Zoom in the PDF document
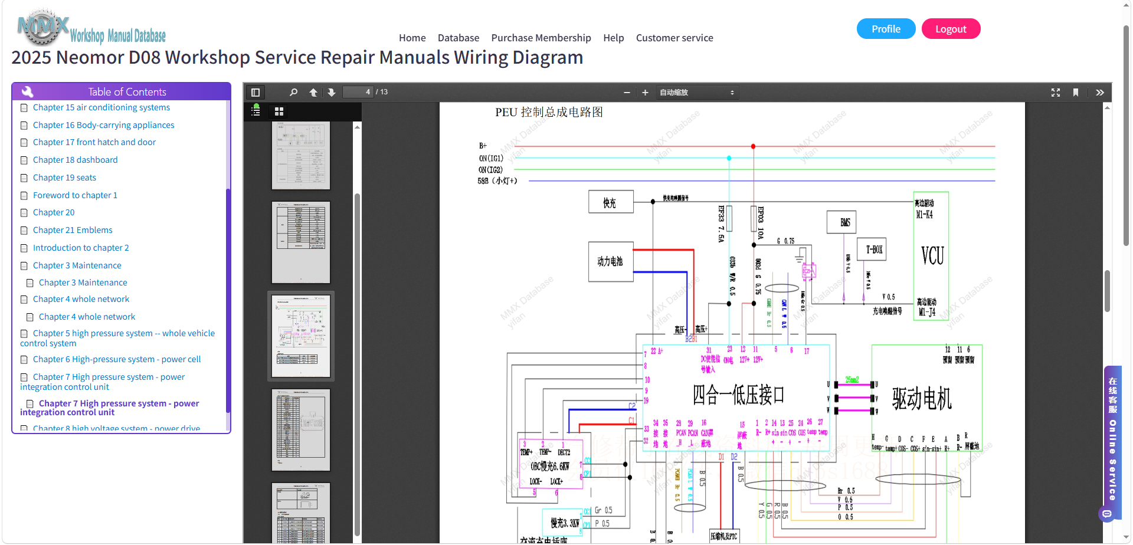The height and width of the screenshot is (545, 1133). (x=645, y=93)
